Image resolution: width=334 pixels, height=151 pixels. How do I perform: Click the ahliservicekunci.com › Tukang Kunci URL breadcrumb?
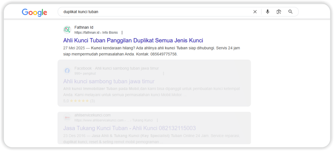(114, 120)
